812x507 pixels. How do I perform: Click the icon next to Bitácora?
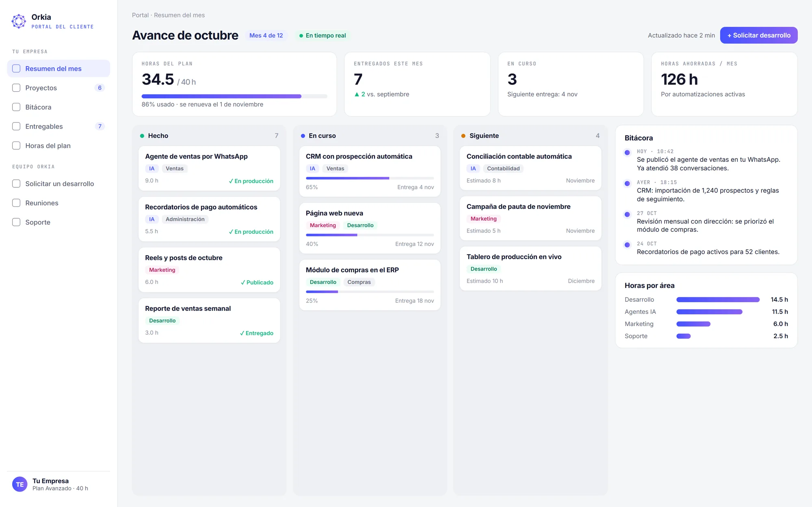coord(16,107)
